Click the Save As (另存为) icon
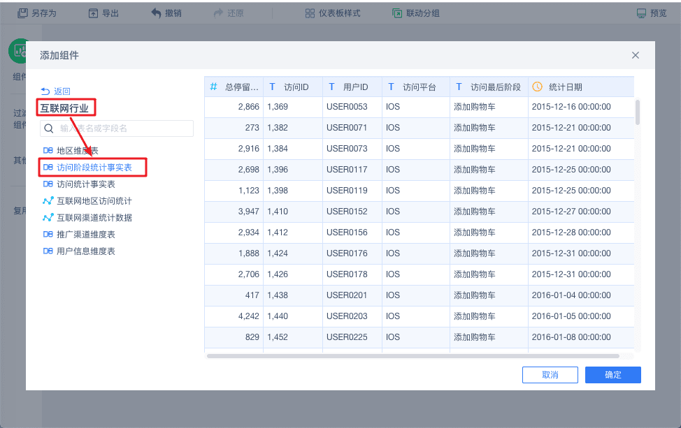The width and height of the screenshot is (681, 428). point(22,13)
